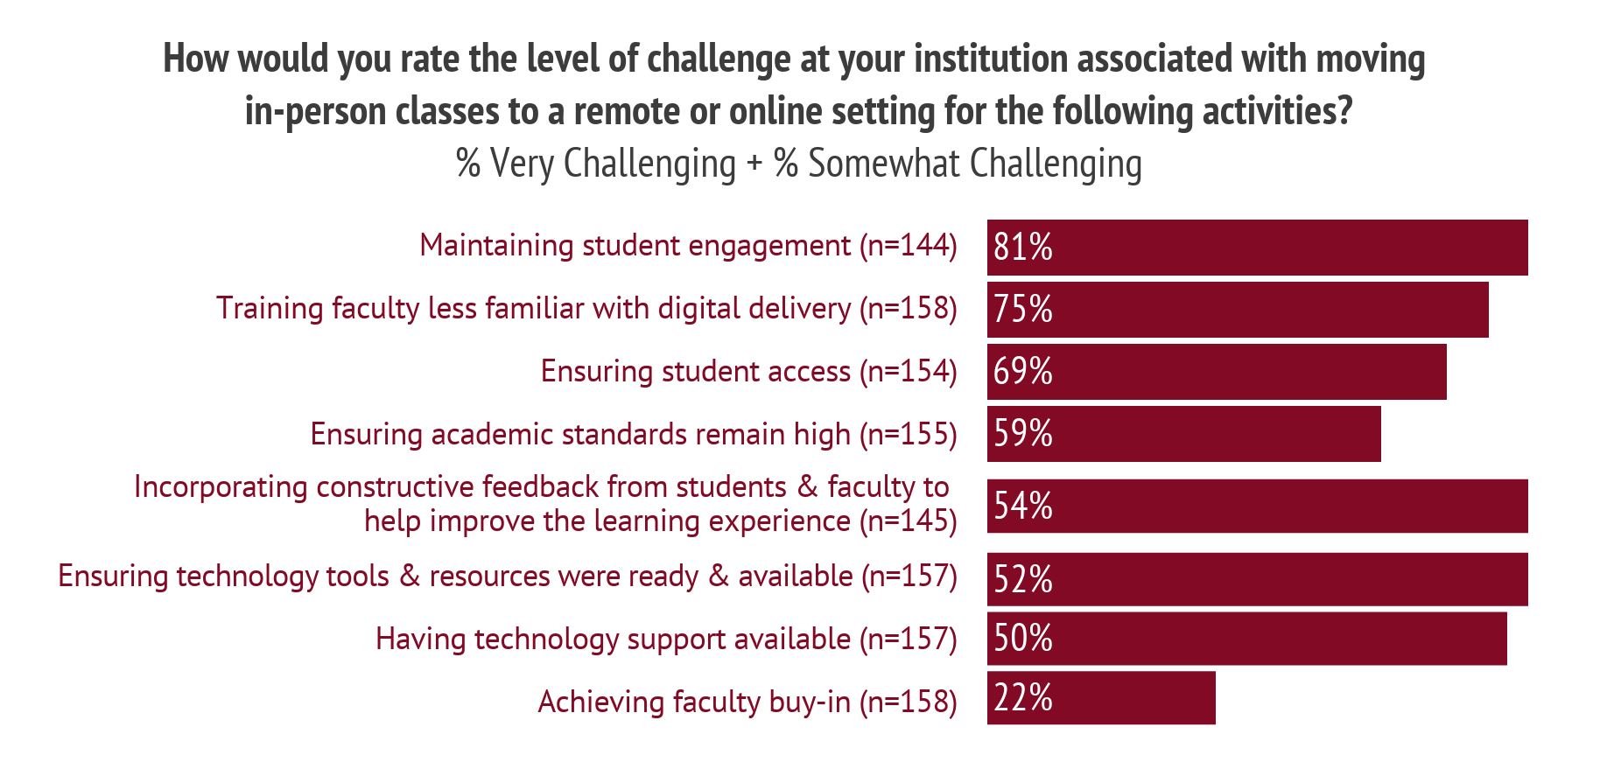Viewport: 1607px width, 769px height.
Task: Click 'Maintaining student engagement (n=144)' label
Action: pyautogui.click(x=689, y=246)
